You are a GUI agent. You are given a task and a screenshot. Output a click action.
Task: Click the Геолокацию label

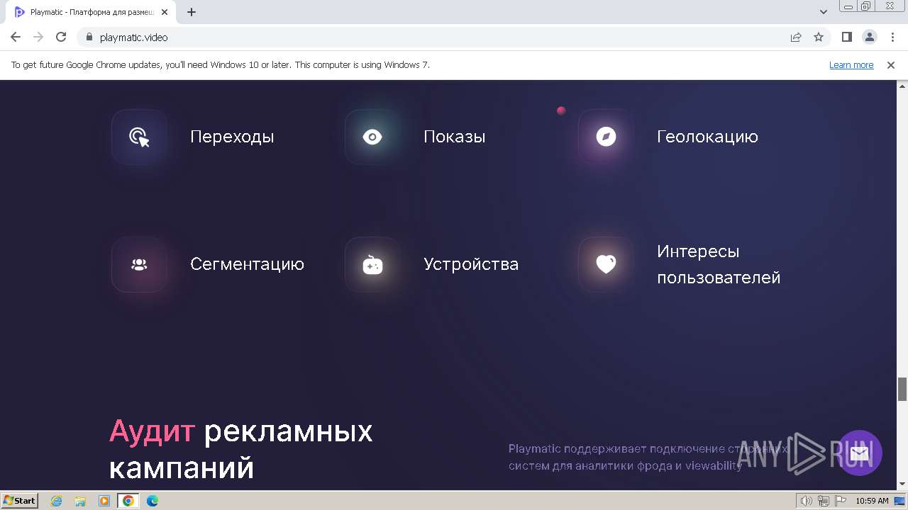click(x=707, y=137)
